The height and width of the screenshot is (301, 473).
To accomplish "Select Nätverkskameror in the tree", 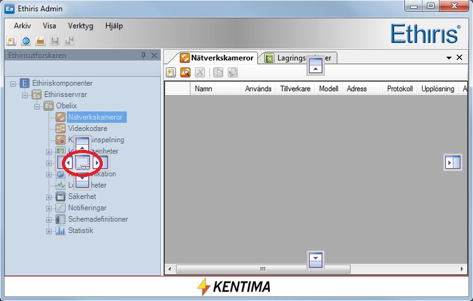I will 95,117.
